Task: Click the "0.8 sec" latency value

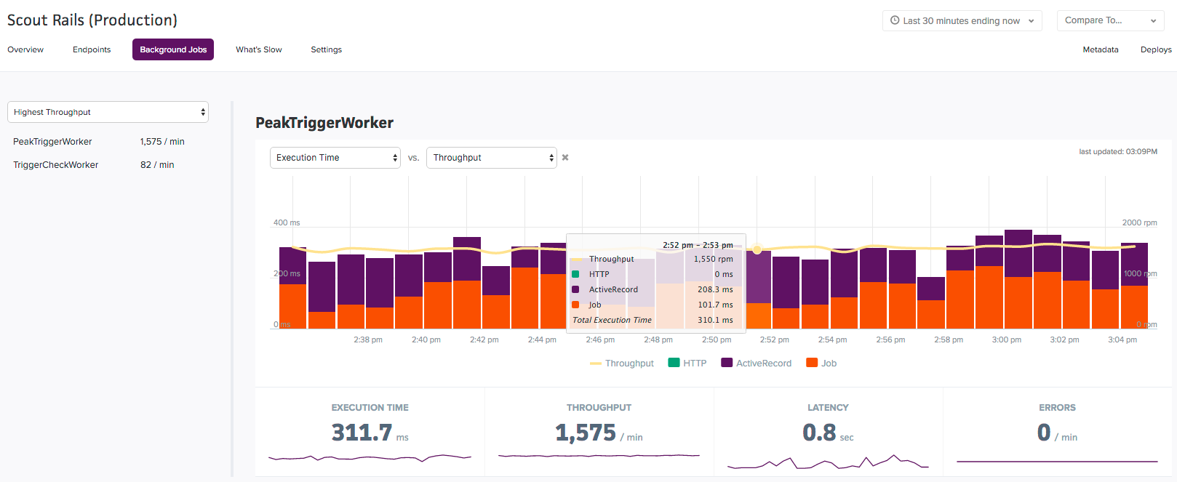Action: click(828, 433)
